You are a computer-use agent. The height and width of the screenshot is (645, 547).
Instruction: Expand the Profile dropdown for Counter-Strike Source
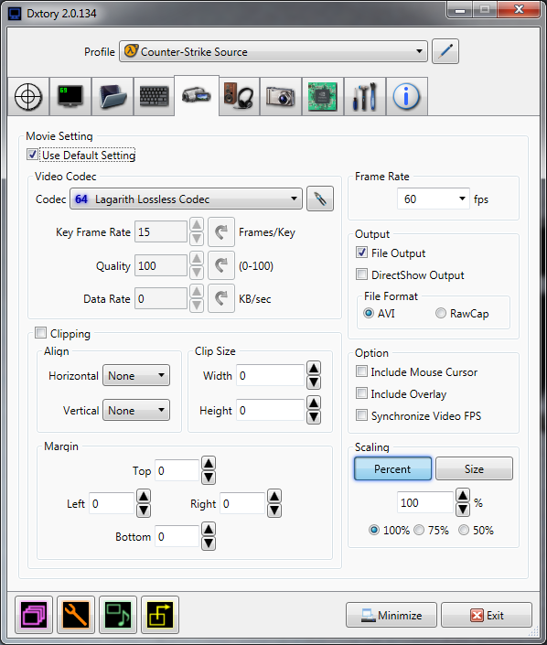pos(273,51)
